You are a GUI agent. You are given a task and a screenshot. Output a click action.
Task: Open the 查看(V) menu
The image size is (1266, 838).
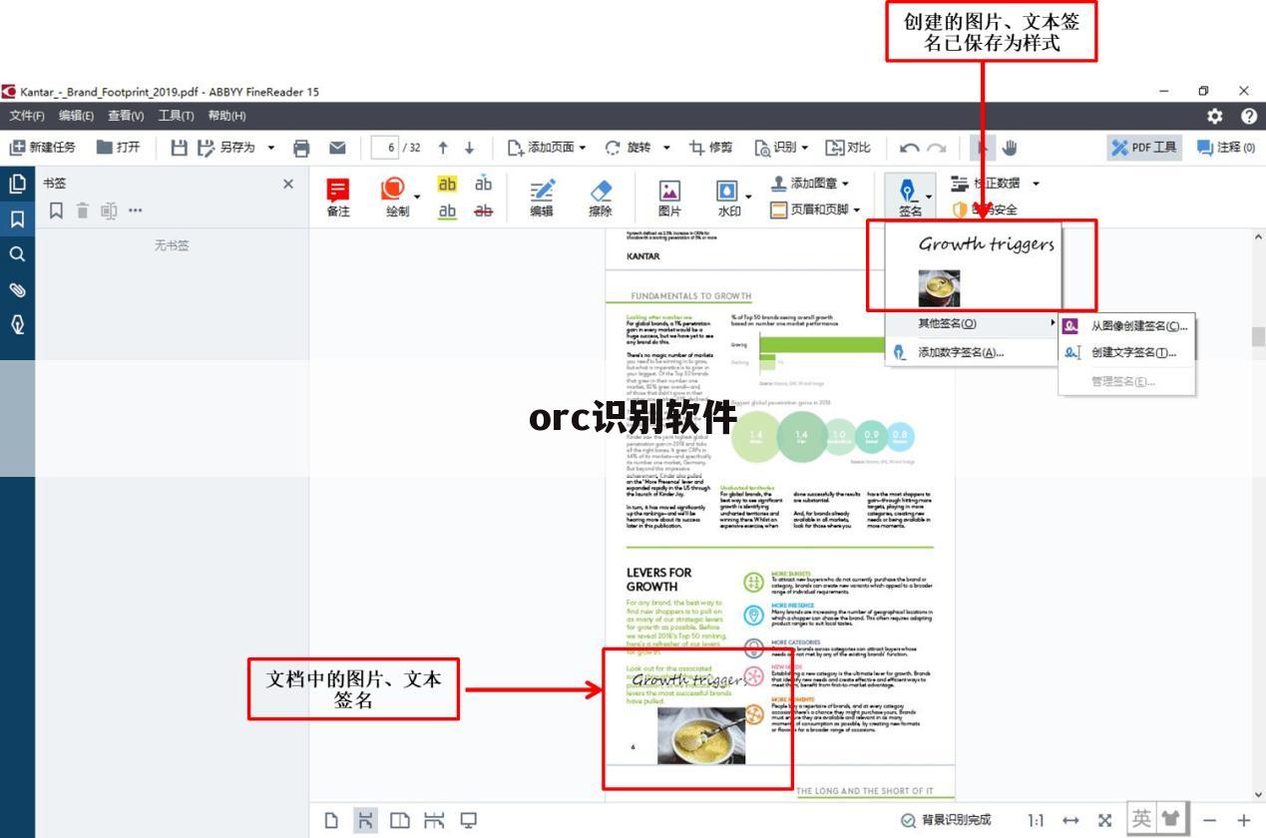click(126, 116)
